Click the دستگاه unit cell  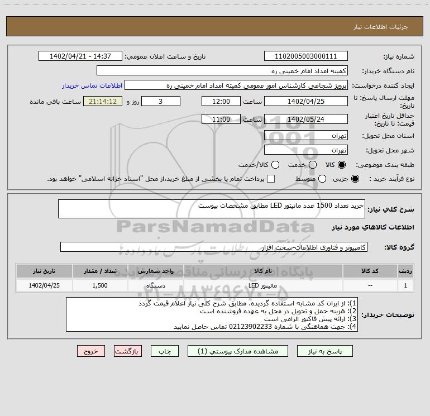pos(155,285)
